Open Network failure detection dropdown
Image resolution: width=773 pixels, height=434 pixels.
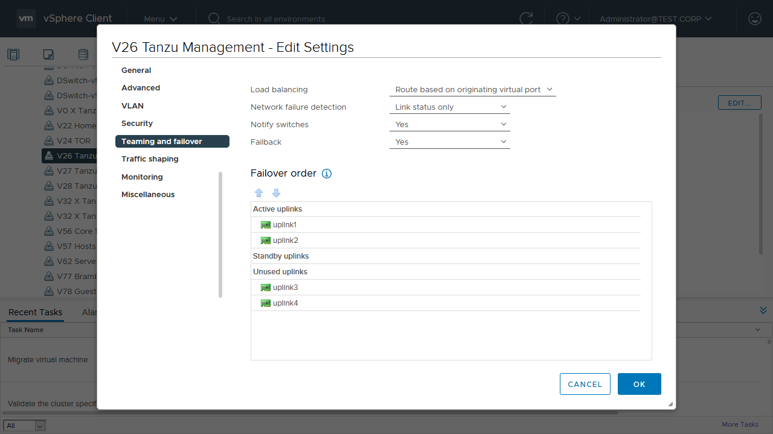(450, 107)
